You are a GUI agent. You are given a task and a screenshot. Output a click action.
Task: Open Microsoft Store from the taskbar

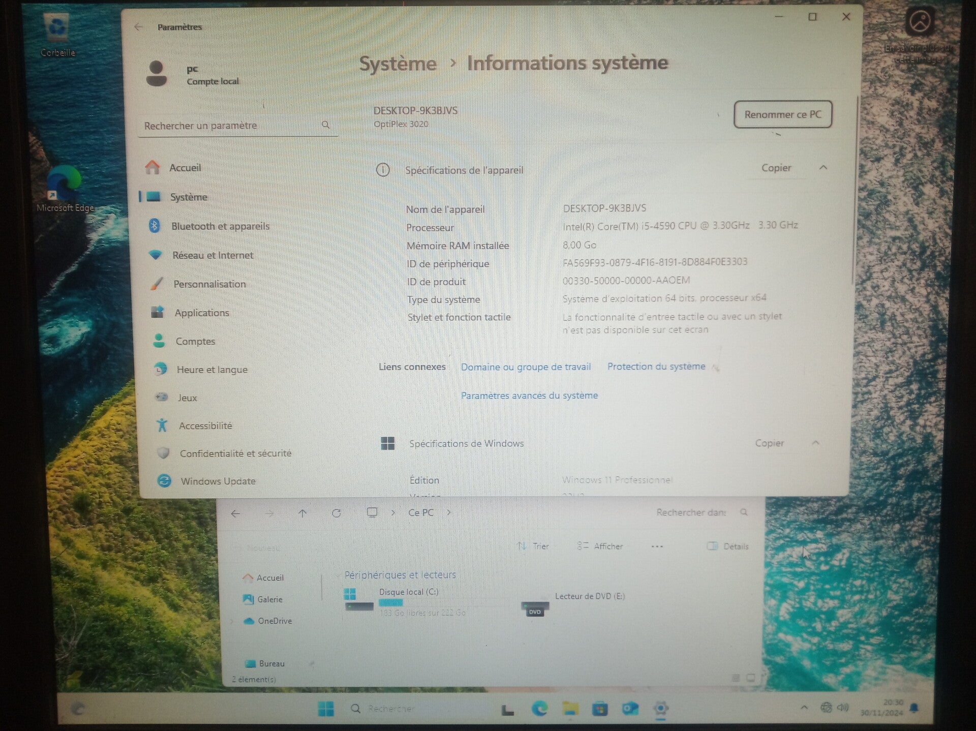point(600,709)
